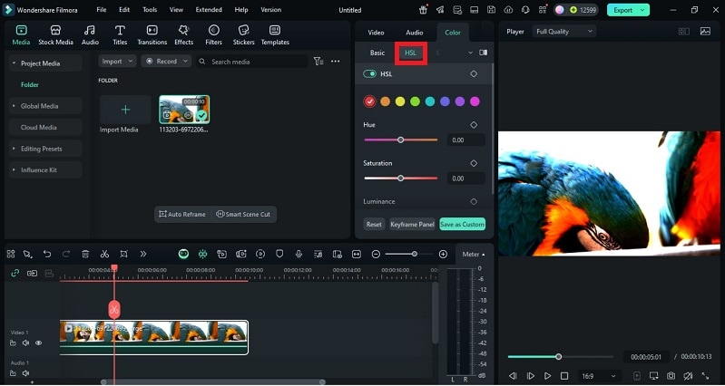
Task: Click the undo arrow in timeline toolbar
Action: 46,254
